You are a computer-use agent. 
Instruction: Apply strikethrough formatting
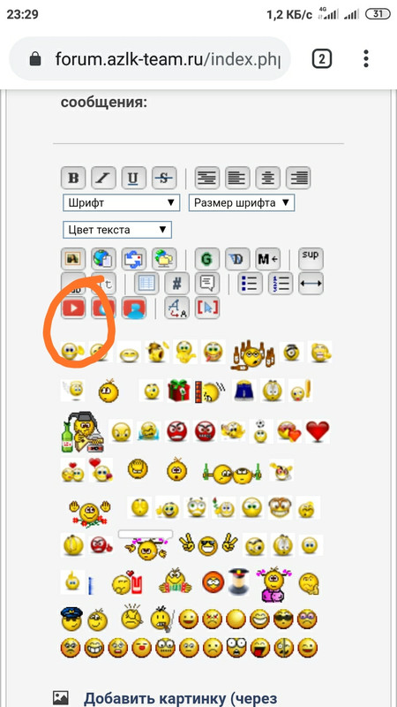coord(164,178)
